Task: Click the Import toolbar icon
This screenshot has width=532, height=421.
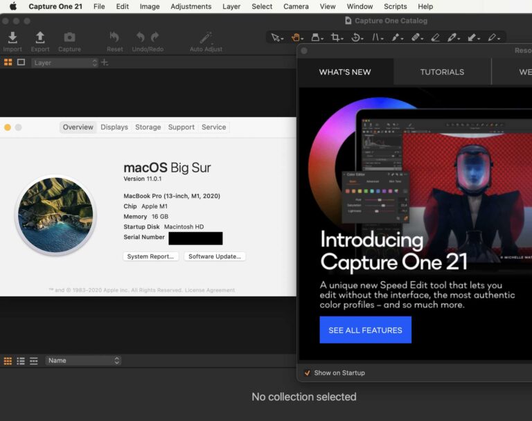Action: click(x=12, y=37)
